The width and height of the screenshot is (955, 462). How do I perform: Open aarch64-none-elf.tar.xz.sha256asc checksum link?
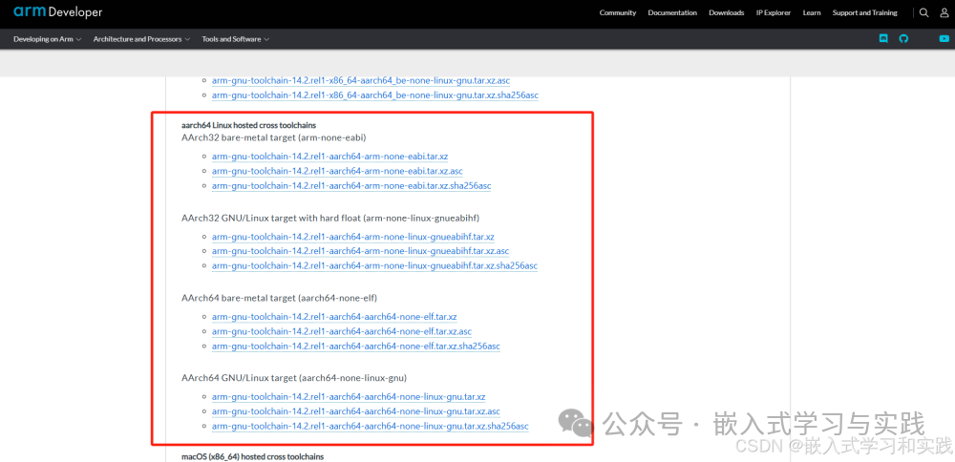(355, 346)
